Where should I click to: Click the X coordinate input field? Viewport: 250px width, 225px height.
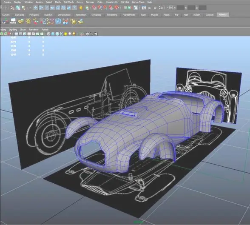point(180,8)
